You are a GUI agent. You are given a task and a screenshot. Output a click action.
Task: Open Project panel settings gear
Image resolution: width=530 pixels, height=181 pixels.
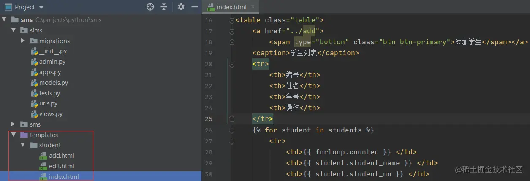[x=181, y=7]
